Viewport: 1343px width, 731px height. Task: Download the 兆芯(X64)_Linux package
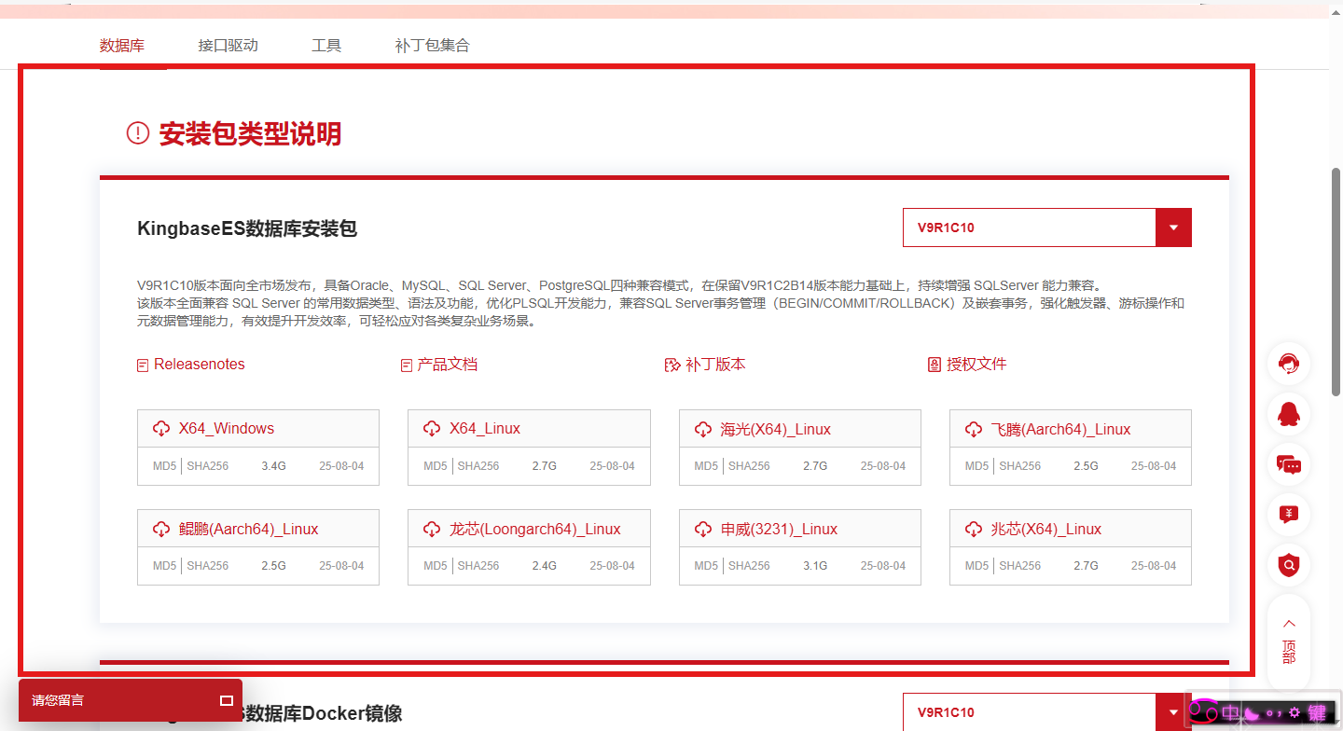tap(1046, 529)
